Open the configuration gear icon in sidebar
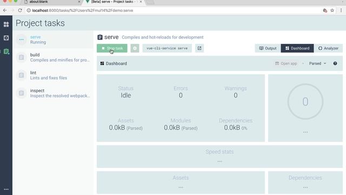 pos(6,38)
